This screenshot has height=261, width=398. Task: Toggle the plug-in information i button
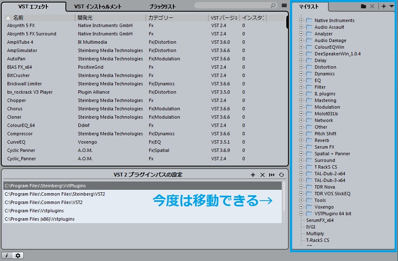[7, 256]
